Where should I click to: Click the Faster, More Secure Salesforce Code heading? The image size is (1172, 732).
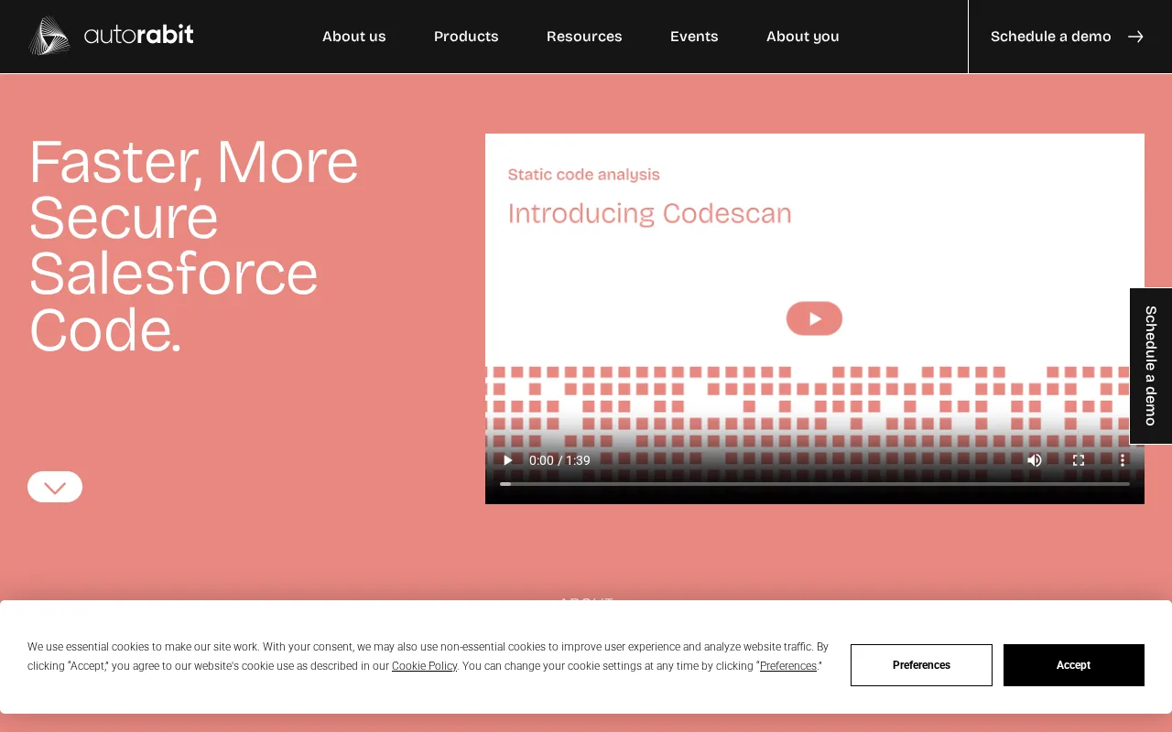(x=194, y=245)
